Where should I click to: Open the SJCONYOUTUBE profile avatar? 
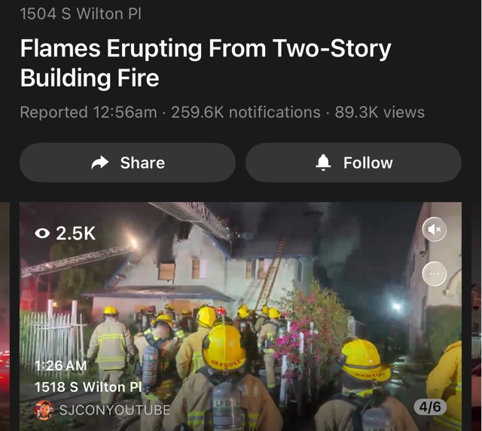coord(44,410)
